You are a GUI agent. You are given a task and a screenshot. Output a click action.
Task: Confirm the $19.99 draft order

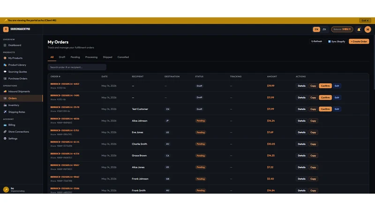(325, 86)
